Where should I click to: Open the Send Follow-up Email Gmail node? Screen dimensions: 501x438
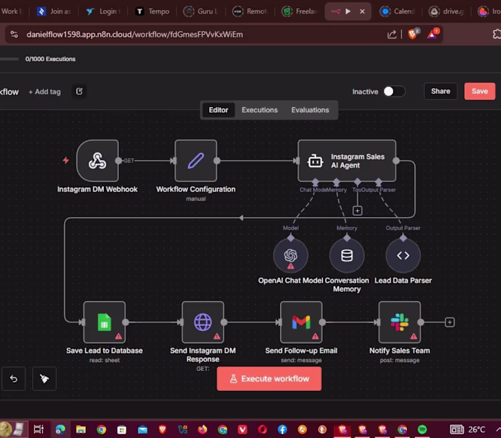coord(301,322)
